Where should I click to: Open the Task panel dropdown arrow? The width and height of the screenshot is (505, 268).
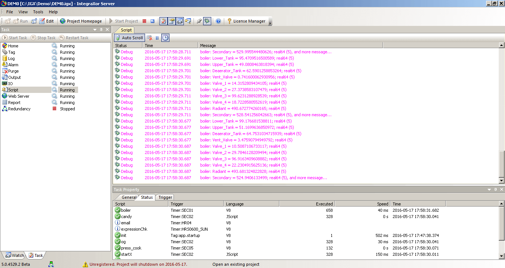pos(95,30)
